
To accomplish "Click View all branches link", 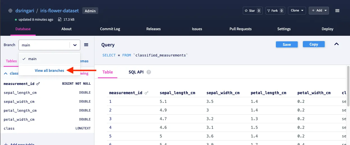I will [x=49, y=70].
